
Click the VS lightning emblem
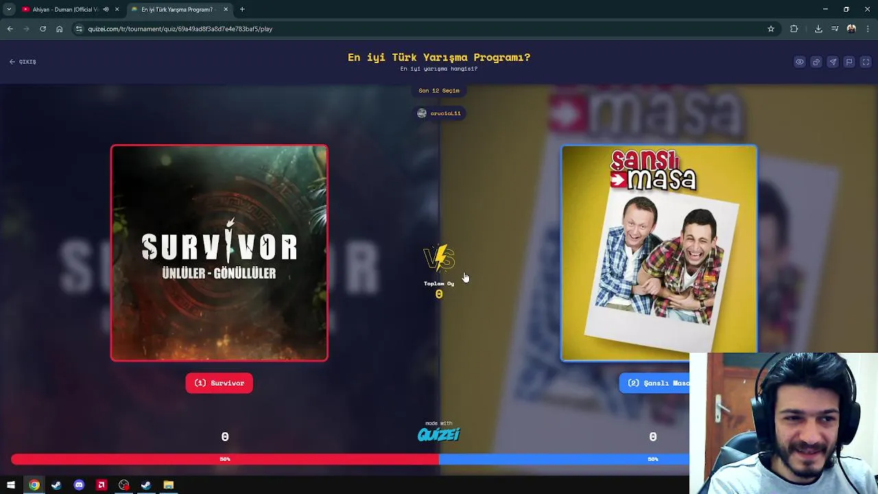tap(439, 259)
